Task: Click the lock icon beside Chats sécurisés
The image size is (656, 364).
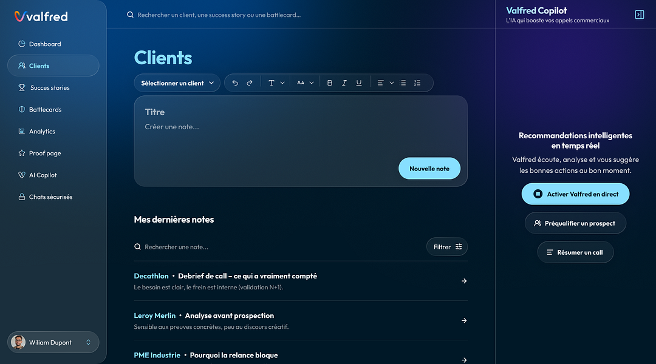Action: (22, 197)
